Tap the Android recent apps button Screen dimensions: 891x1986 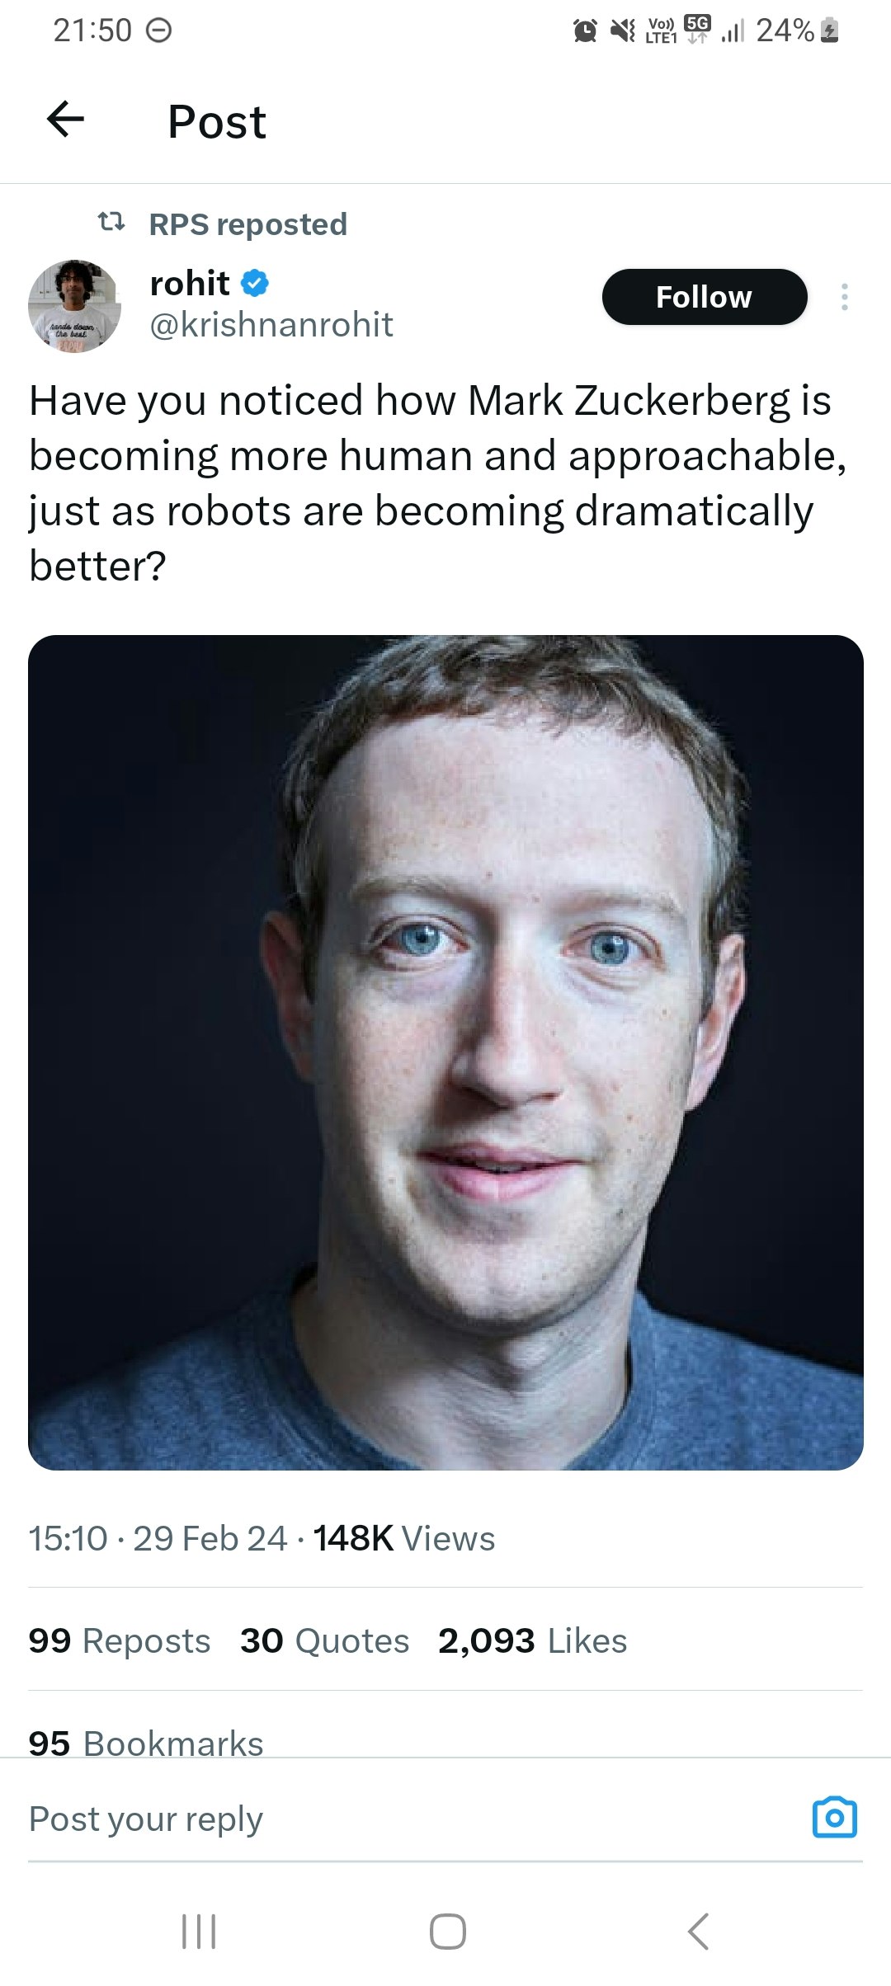(199, 1932)
